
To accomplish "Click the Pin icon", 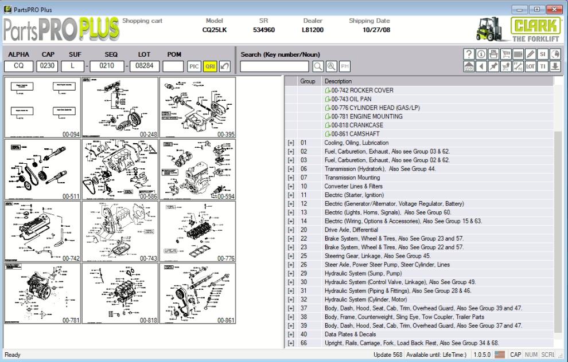I will point(494,66).
